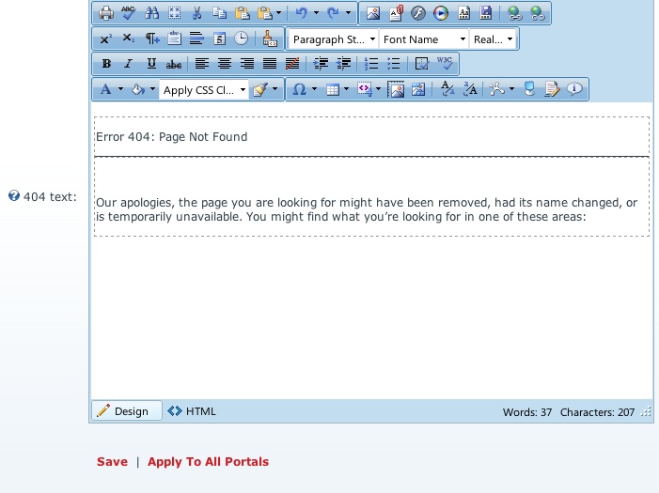Select all with the dashed-box icon
Screen dimensions: 659x493
tap(175, 13)
